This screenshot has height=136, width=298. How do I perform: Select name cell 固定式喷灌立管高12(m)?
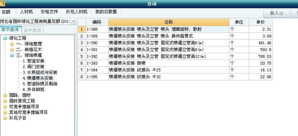tap(169, 56)
